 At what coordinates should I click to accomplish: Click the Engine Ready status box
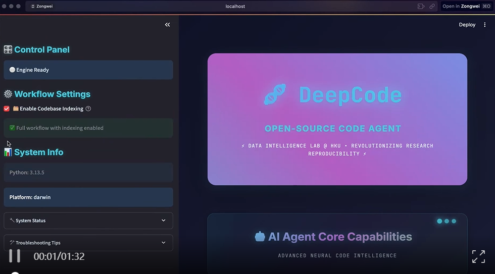click(x=88, y=70)
